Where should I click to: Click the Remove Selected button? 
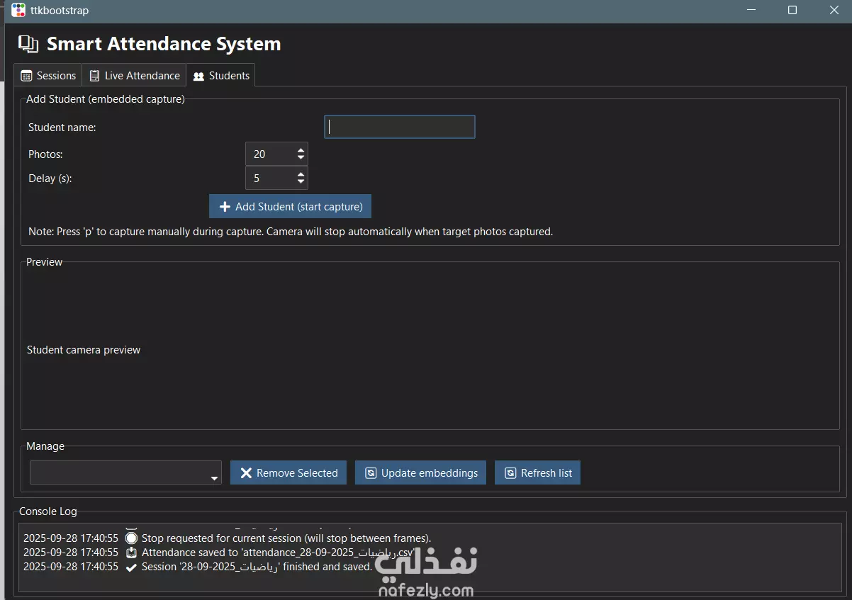(x=288, y=472)
